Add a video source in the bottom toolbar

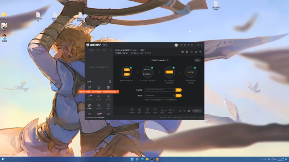(155, 111)
